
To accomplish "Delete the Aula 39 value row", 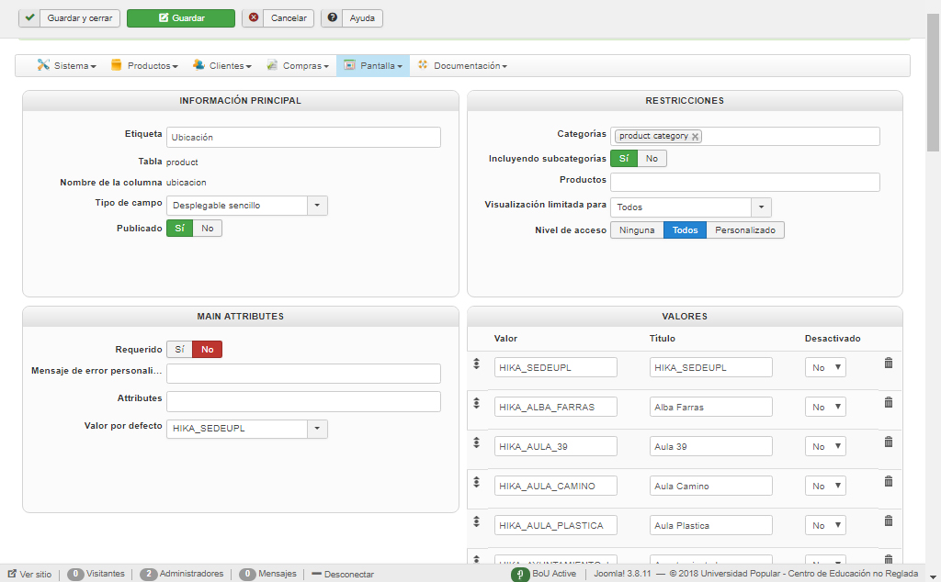I will pos(889,442).
